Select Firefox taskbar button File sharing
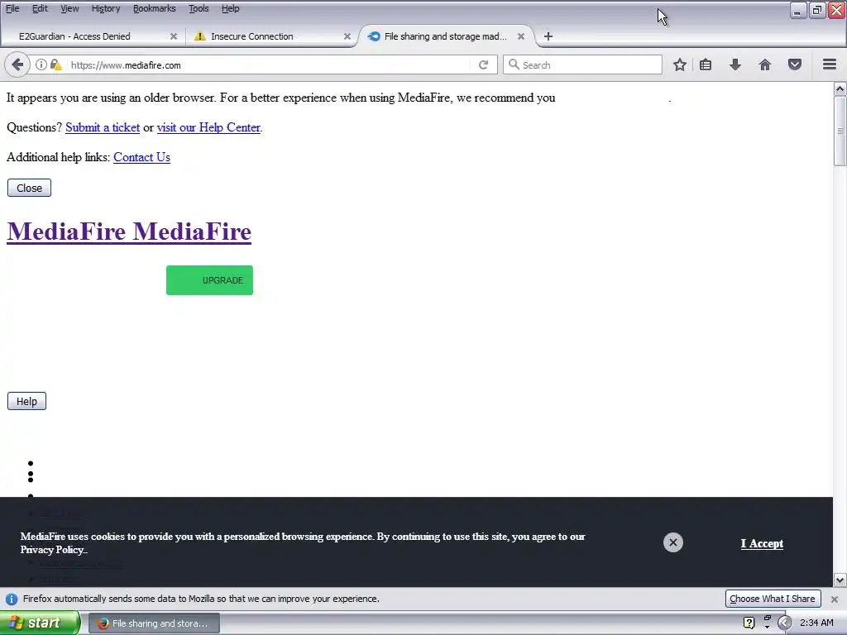 154,623
